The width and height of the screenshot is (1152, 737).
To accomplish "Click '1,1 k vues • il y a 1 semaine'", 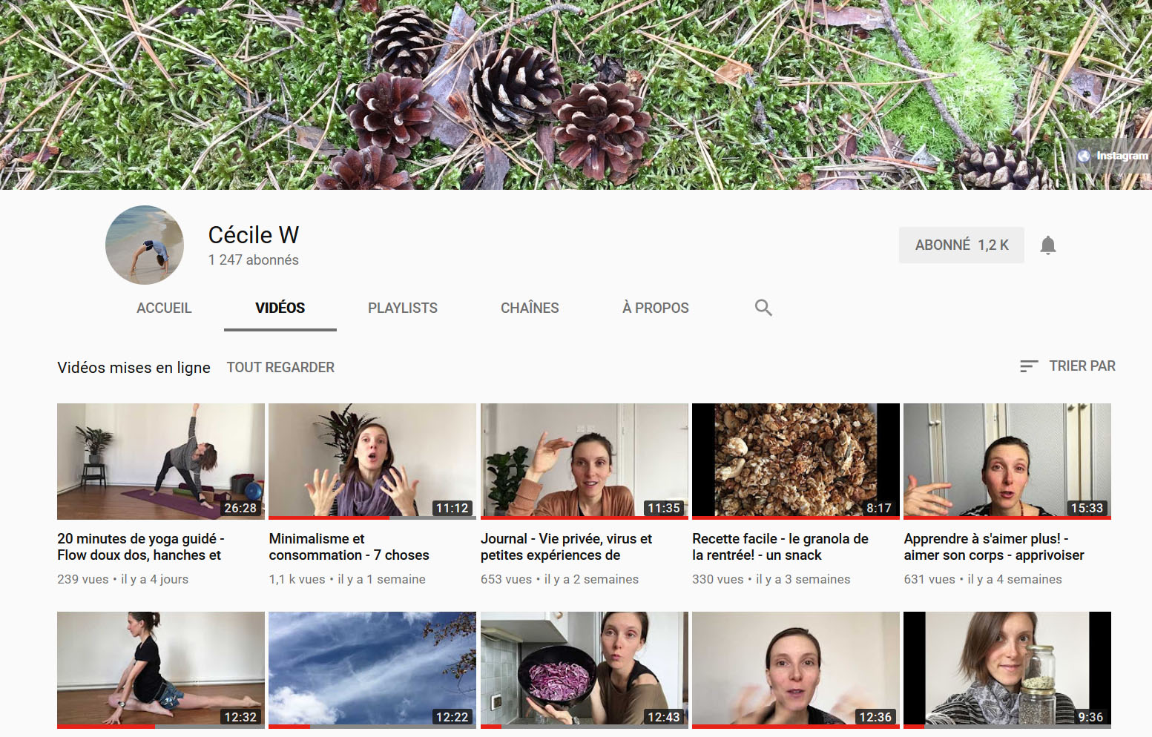I will (x=347, y=579).
